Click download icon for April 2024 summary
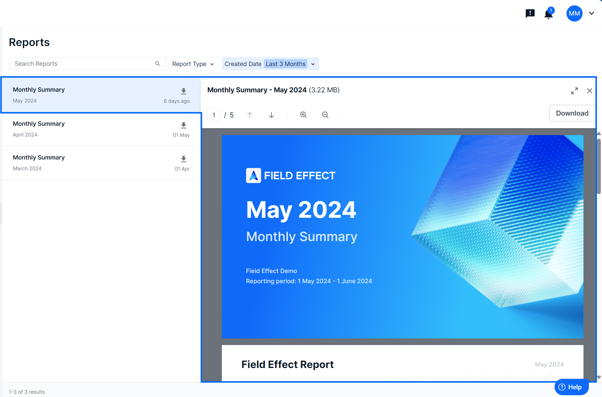The width and height of the screenshot is (602, 397). [x=184, y=125]
